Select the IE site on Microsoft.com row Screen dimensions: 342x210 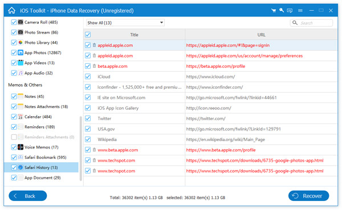click(x=121, y=97)
